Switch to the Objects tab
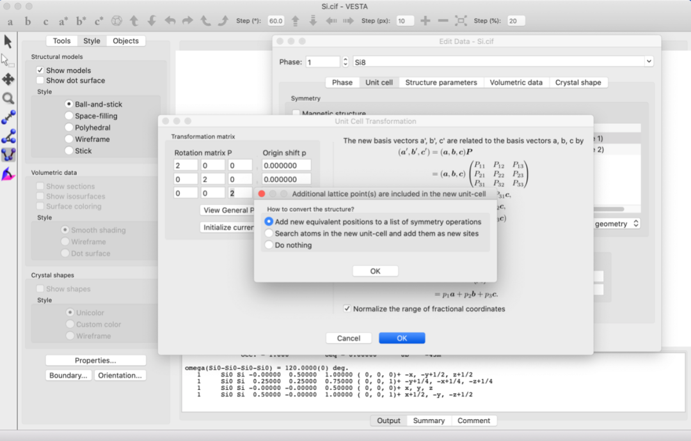This screenshot has height=441, width=691. click(x=125, y=40)
